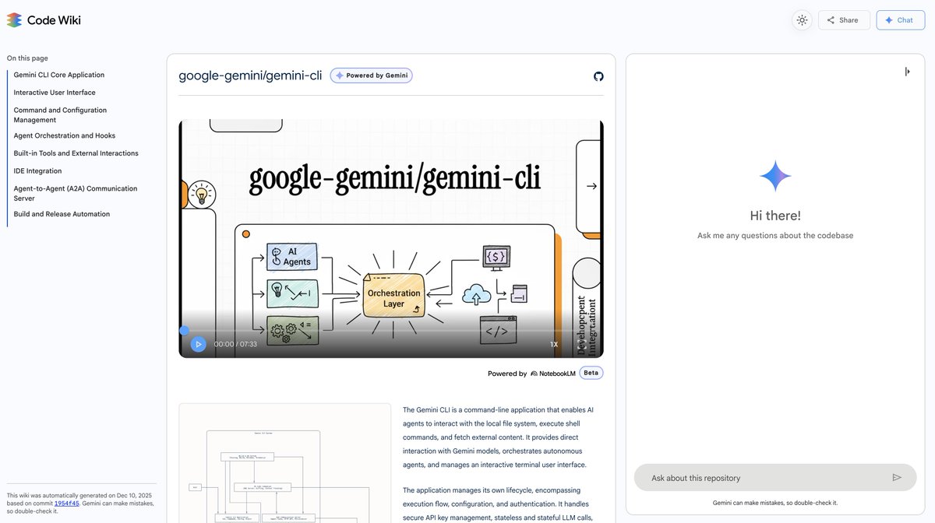The height and width of the screenshot is (523, 935).
Task: Toggle the light/dark theme sun icon
Action: [x=802, y=20]
